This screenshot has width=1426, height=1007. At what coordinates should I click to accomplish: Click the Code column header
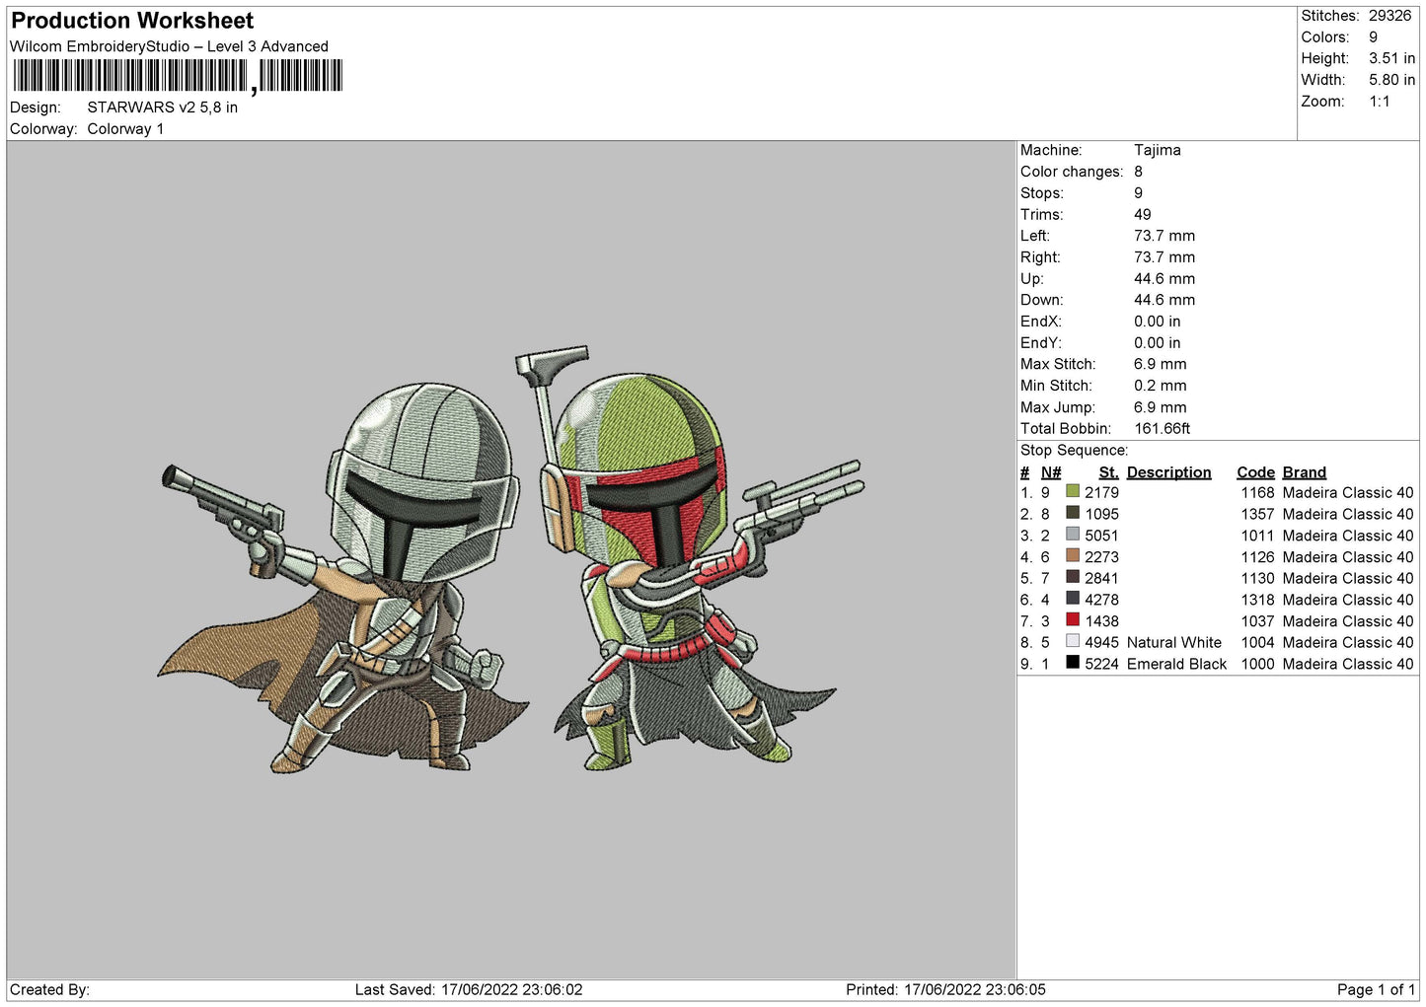click(1255, 472)
